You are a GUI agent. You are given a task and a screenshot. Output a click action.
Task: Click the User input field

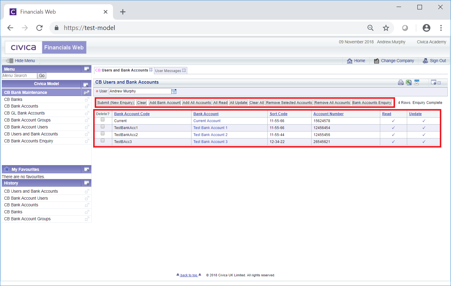[x=140, y=91]
